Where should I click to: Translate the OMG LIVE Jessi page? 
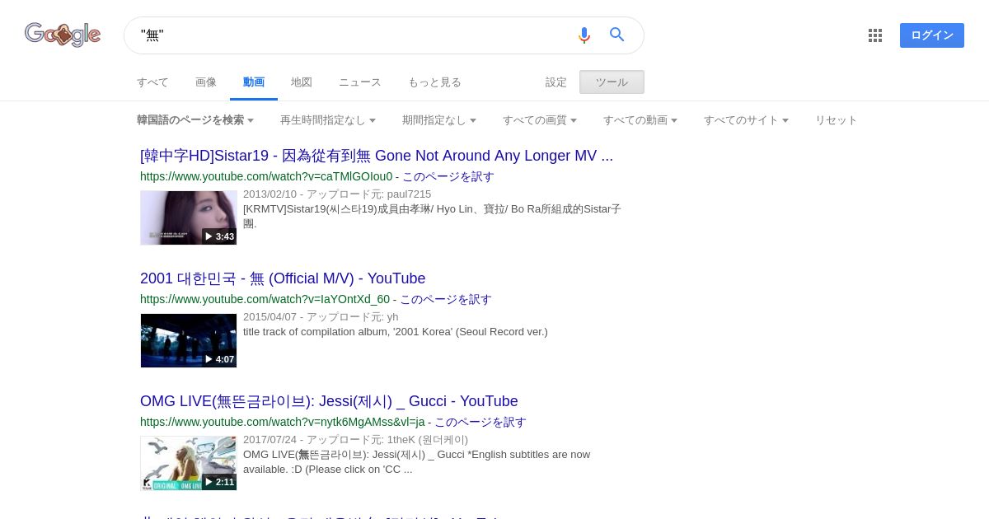[480, 422]
